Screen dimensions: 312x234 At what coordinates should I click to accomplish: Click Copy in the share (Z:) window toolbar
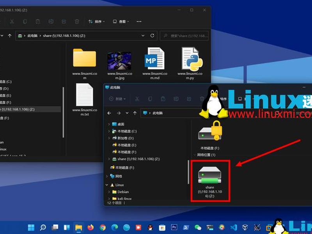(25, 21)
